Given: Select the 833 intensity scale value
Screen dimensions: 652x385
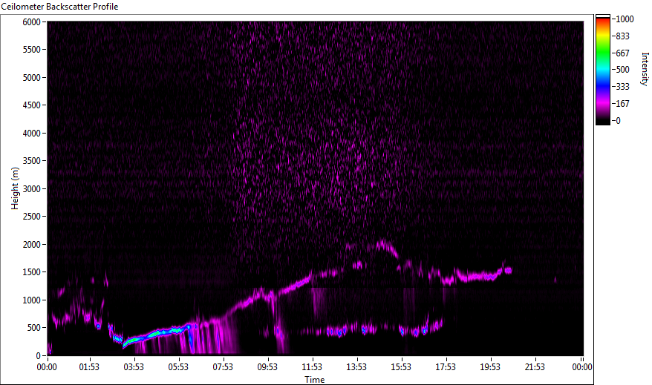Looking at the screenshot, I should (x=622, y=36).
